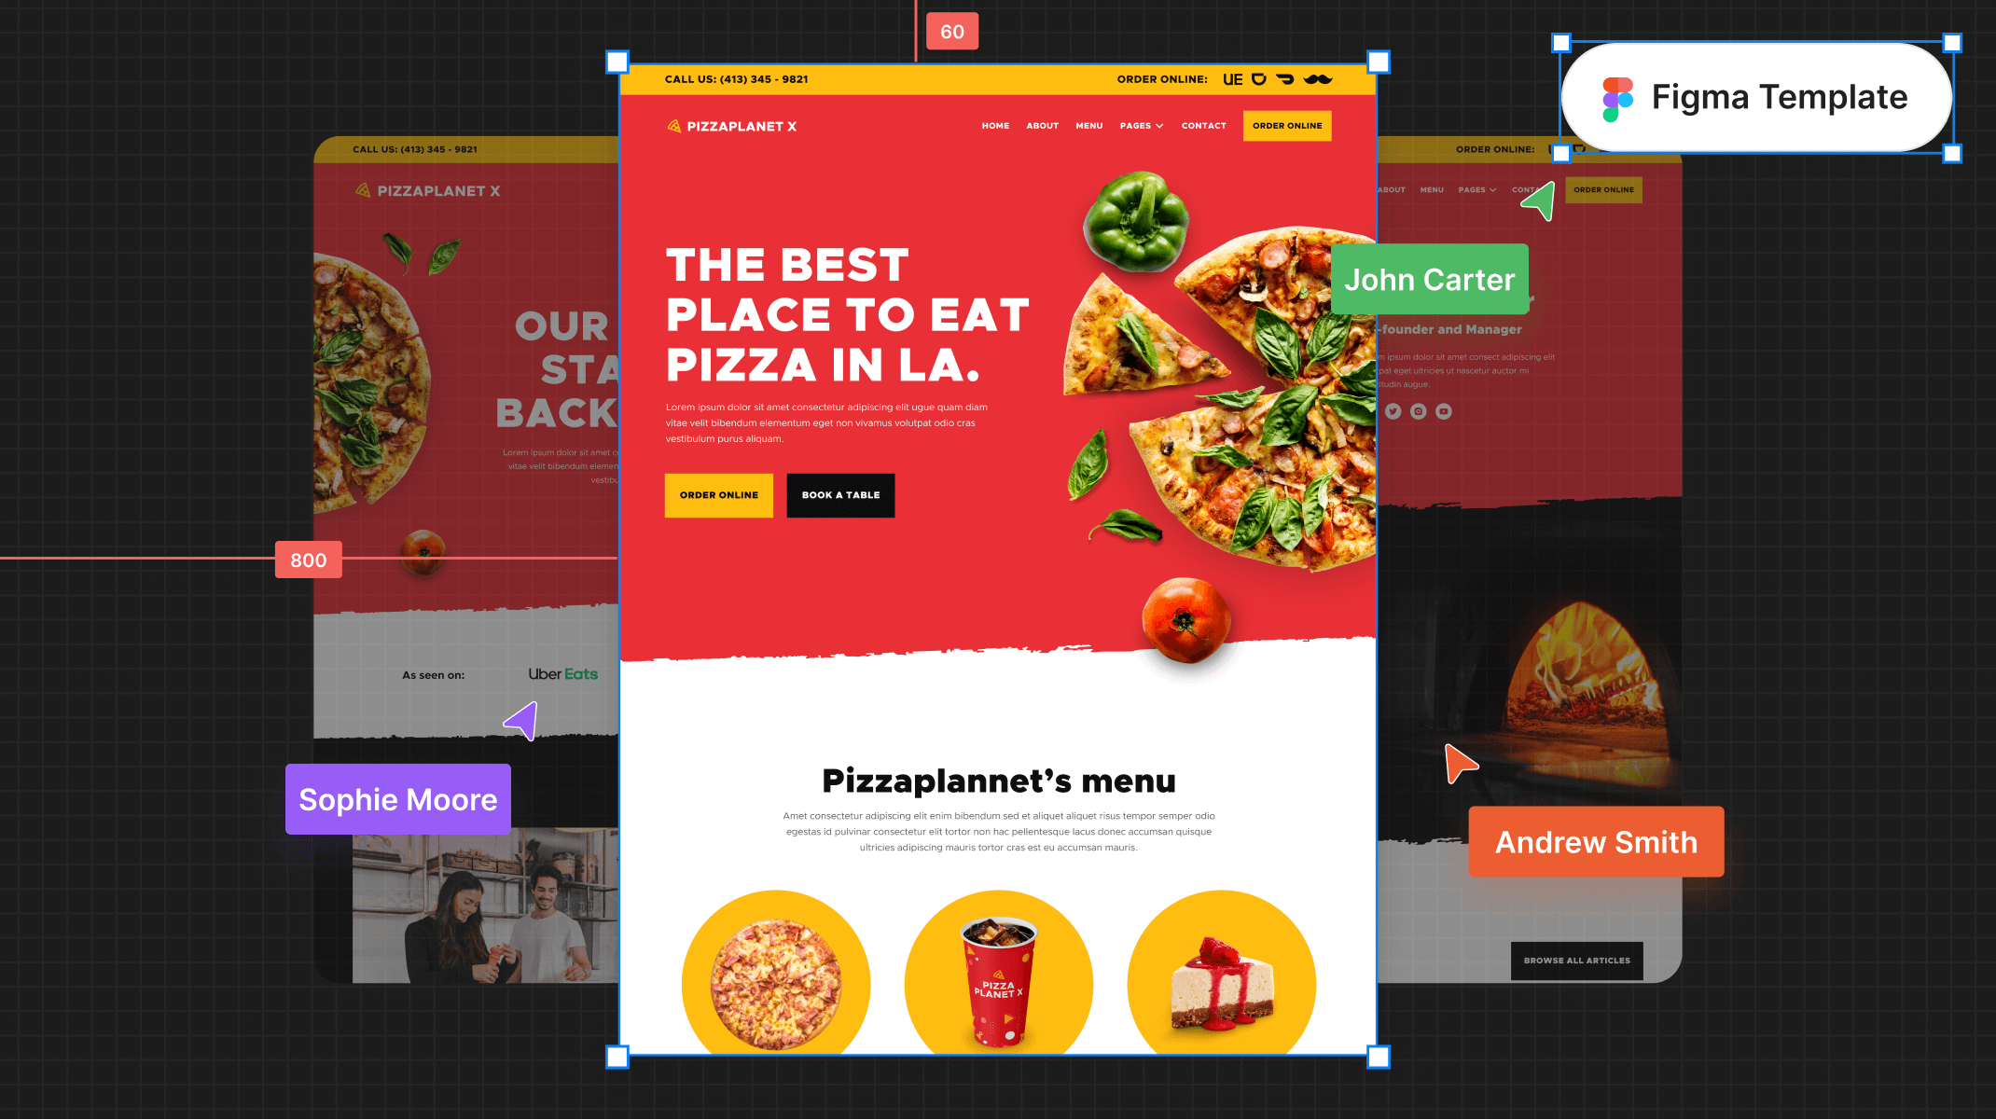Toggle visibility of John Carter label element
Viewport: 1996px width, 1120px height.
(x=1429, y=280)
